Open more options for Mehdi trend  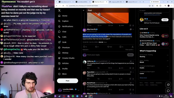(x=167, y=61)
